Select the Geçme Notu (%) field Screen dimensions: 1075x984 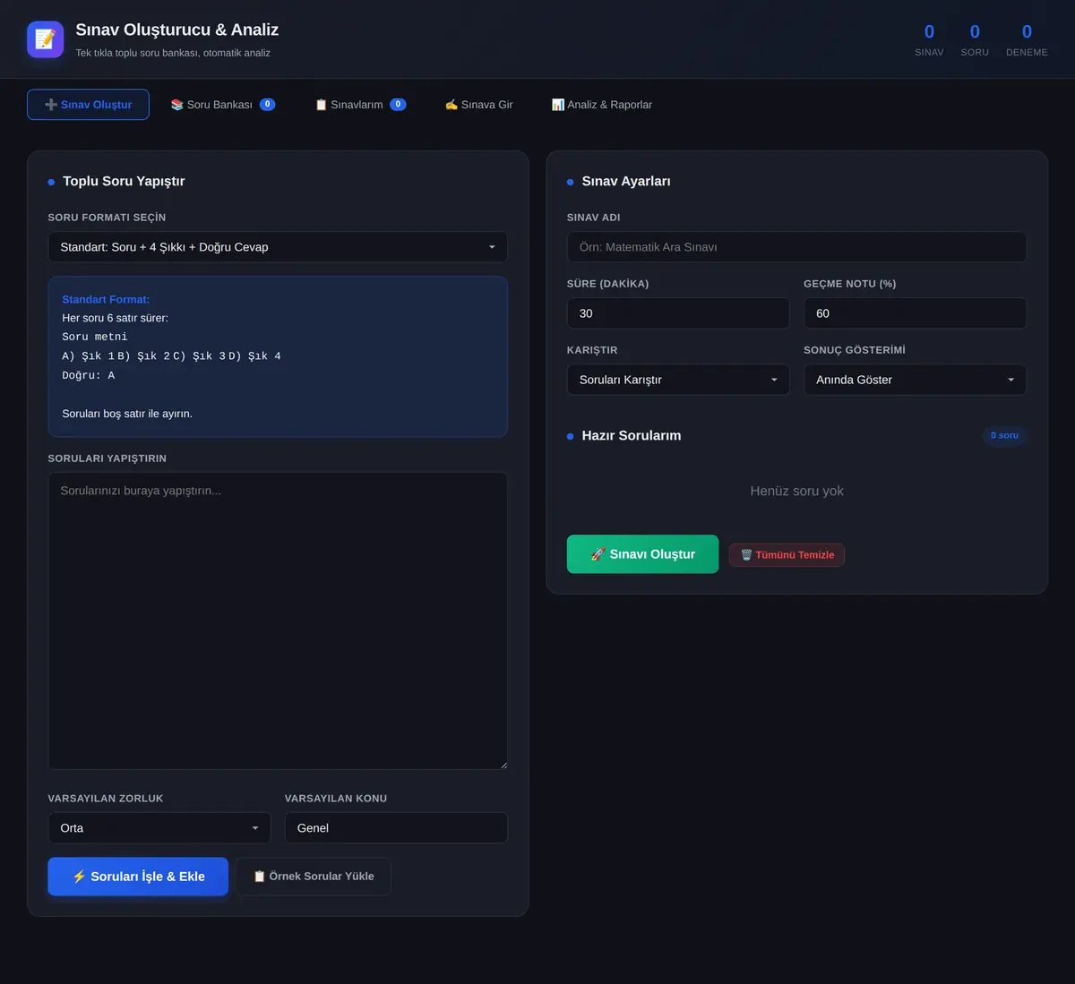(915, 313)
